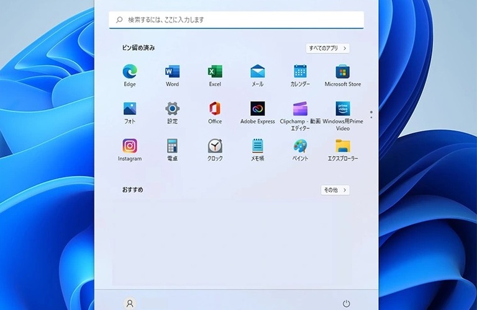Click the user account profile icon

130,303
